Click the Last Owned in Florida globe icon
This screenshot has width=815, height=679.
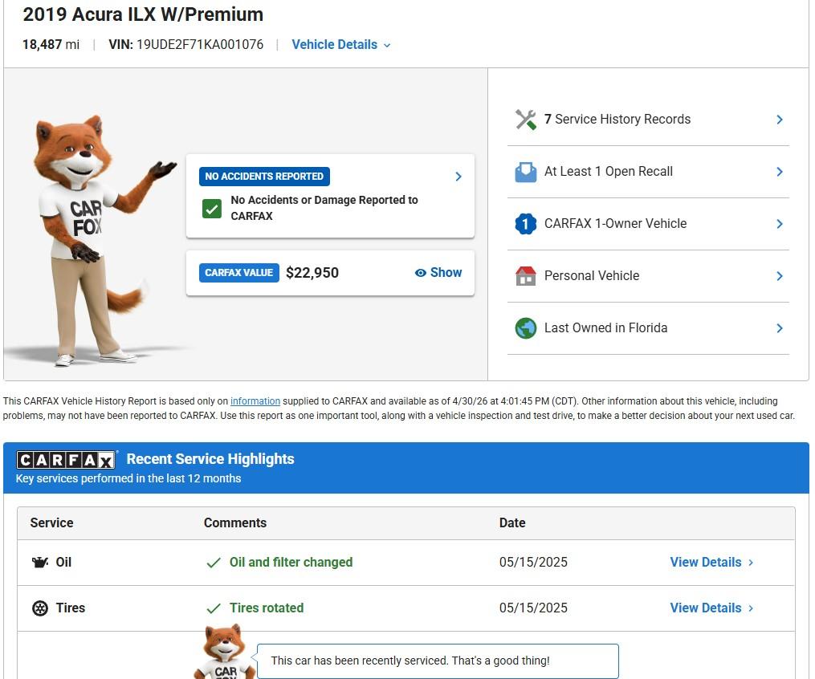(x=525, y=328)
